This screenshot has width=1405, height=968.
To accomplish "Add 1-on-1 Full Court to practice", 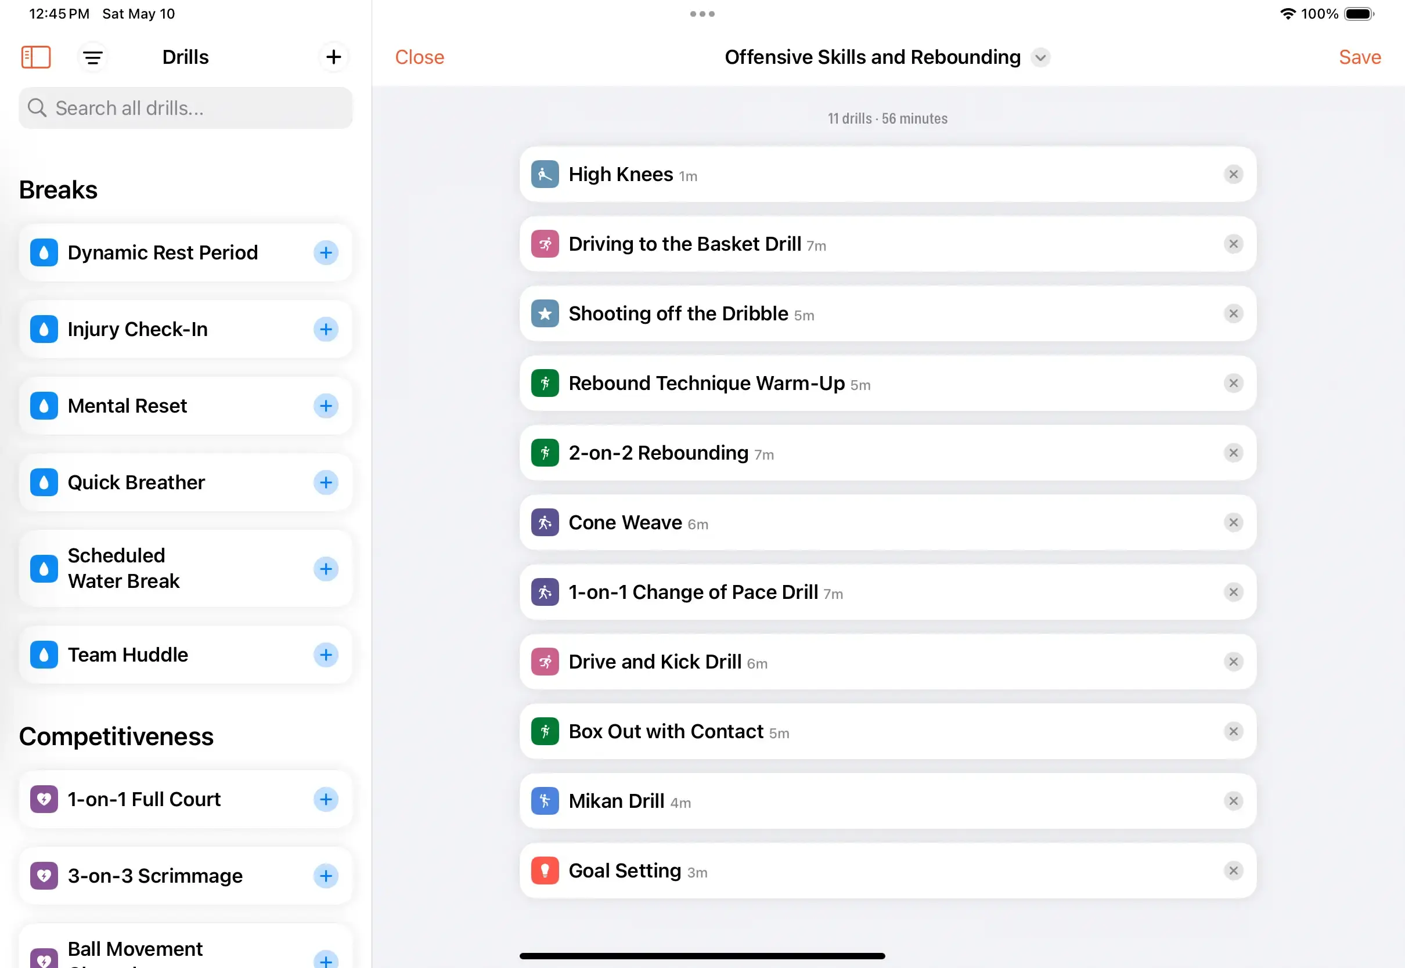I will [x=326, y=799].
